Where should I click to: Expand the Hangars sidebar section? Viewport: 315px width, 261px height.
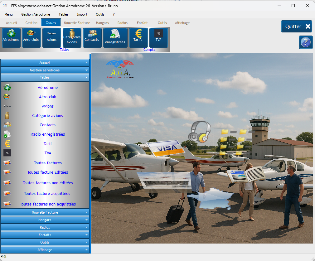[45, 220]
